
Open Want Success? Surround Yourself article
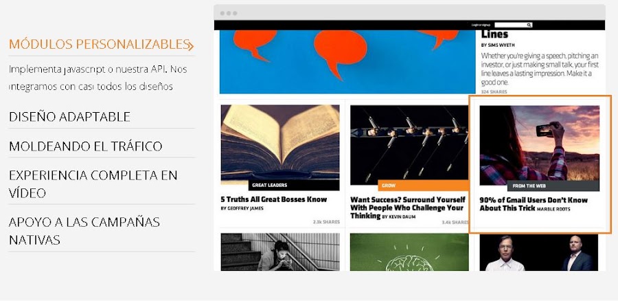point(407,208)
